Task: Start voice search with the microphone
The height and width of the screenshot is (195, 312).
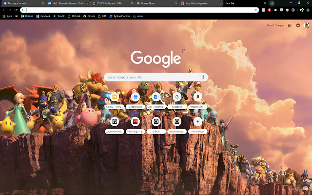Action: pos(203,77)
